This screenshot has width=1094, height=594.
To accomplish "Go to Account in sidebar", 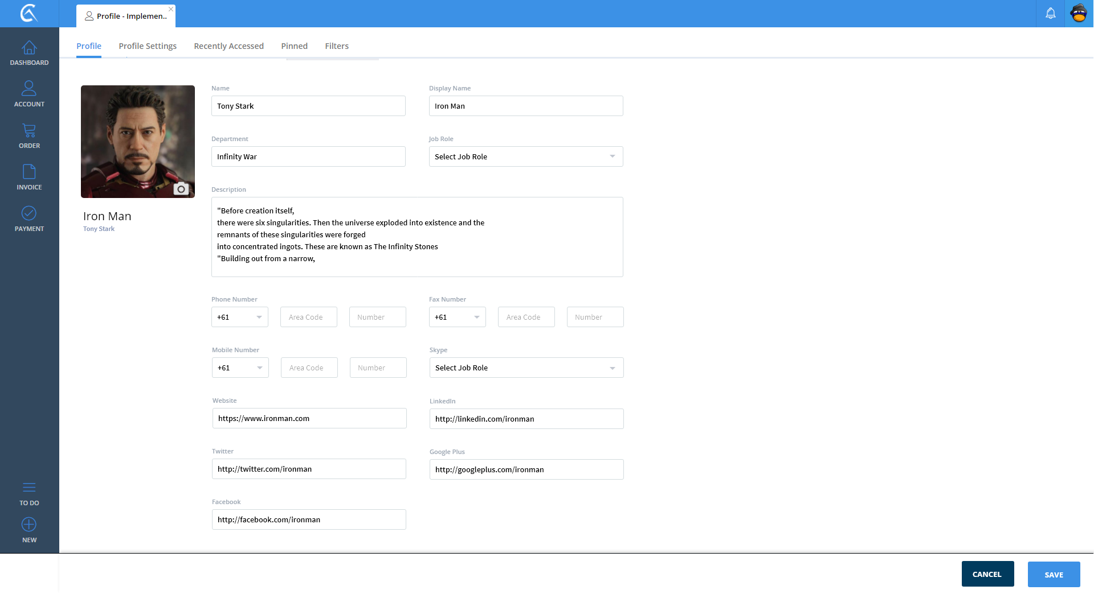I will coord(29,94).
